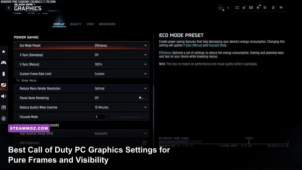The image size is (302, 170).
Task: Click the unlocked padlock icon
Action: pyautogui.click(x=244, y=7)
